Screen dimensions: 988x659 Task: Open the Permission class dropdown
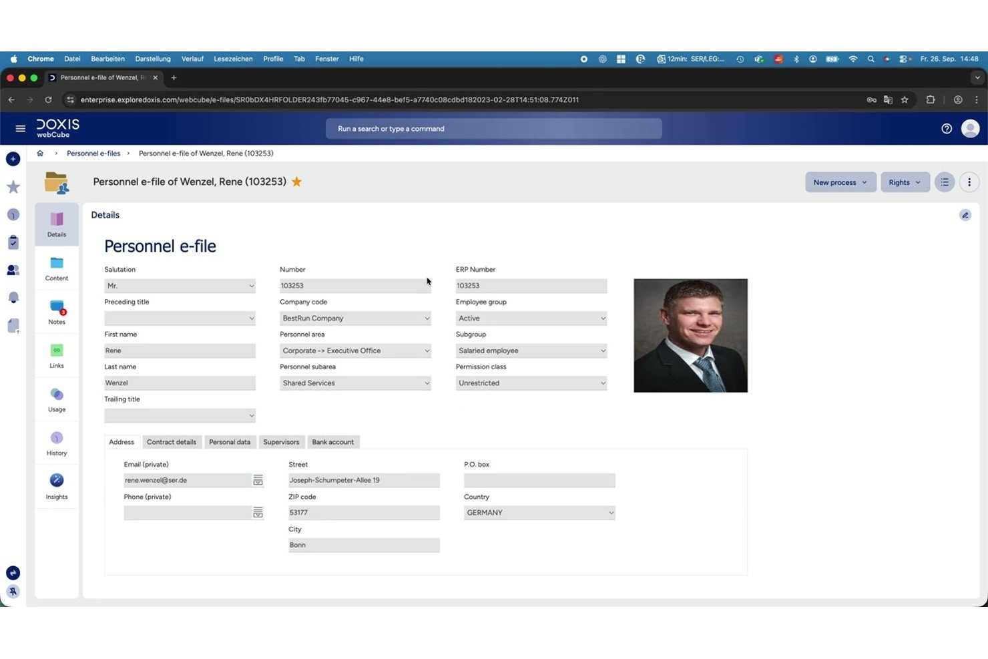pyautogui.click(x=531, y=383)
